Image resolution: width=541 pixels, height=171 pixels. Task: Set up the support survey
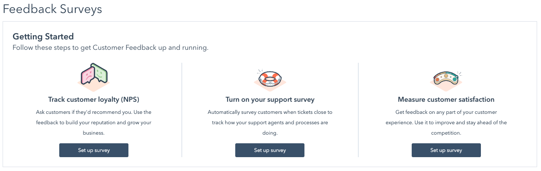[x=270, y=150]
